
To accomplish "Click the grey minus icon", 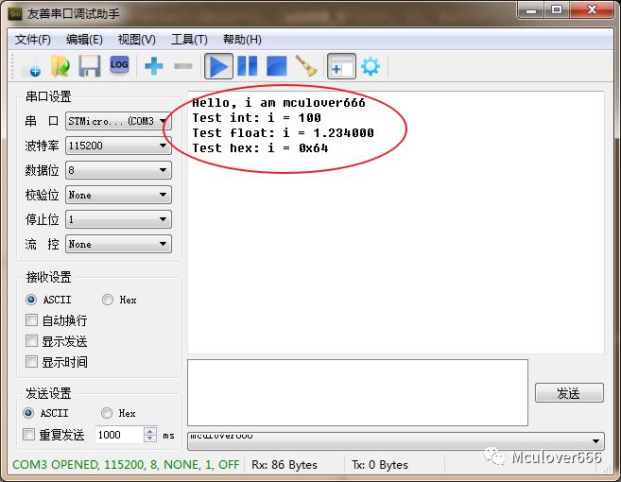I will coord(183,66).
